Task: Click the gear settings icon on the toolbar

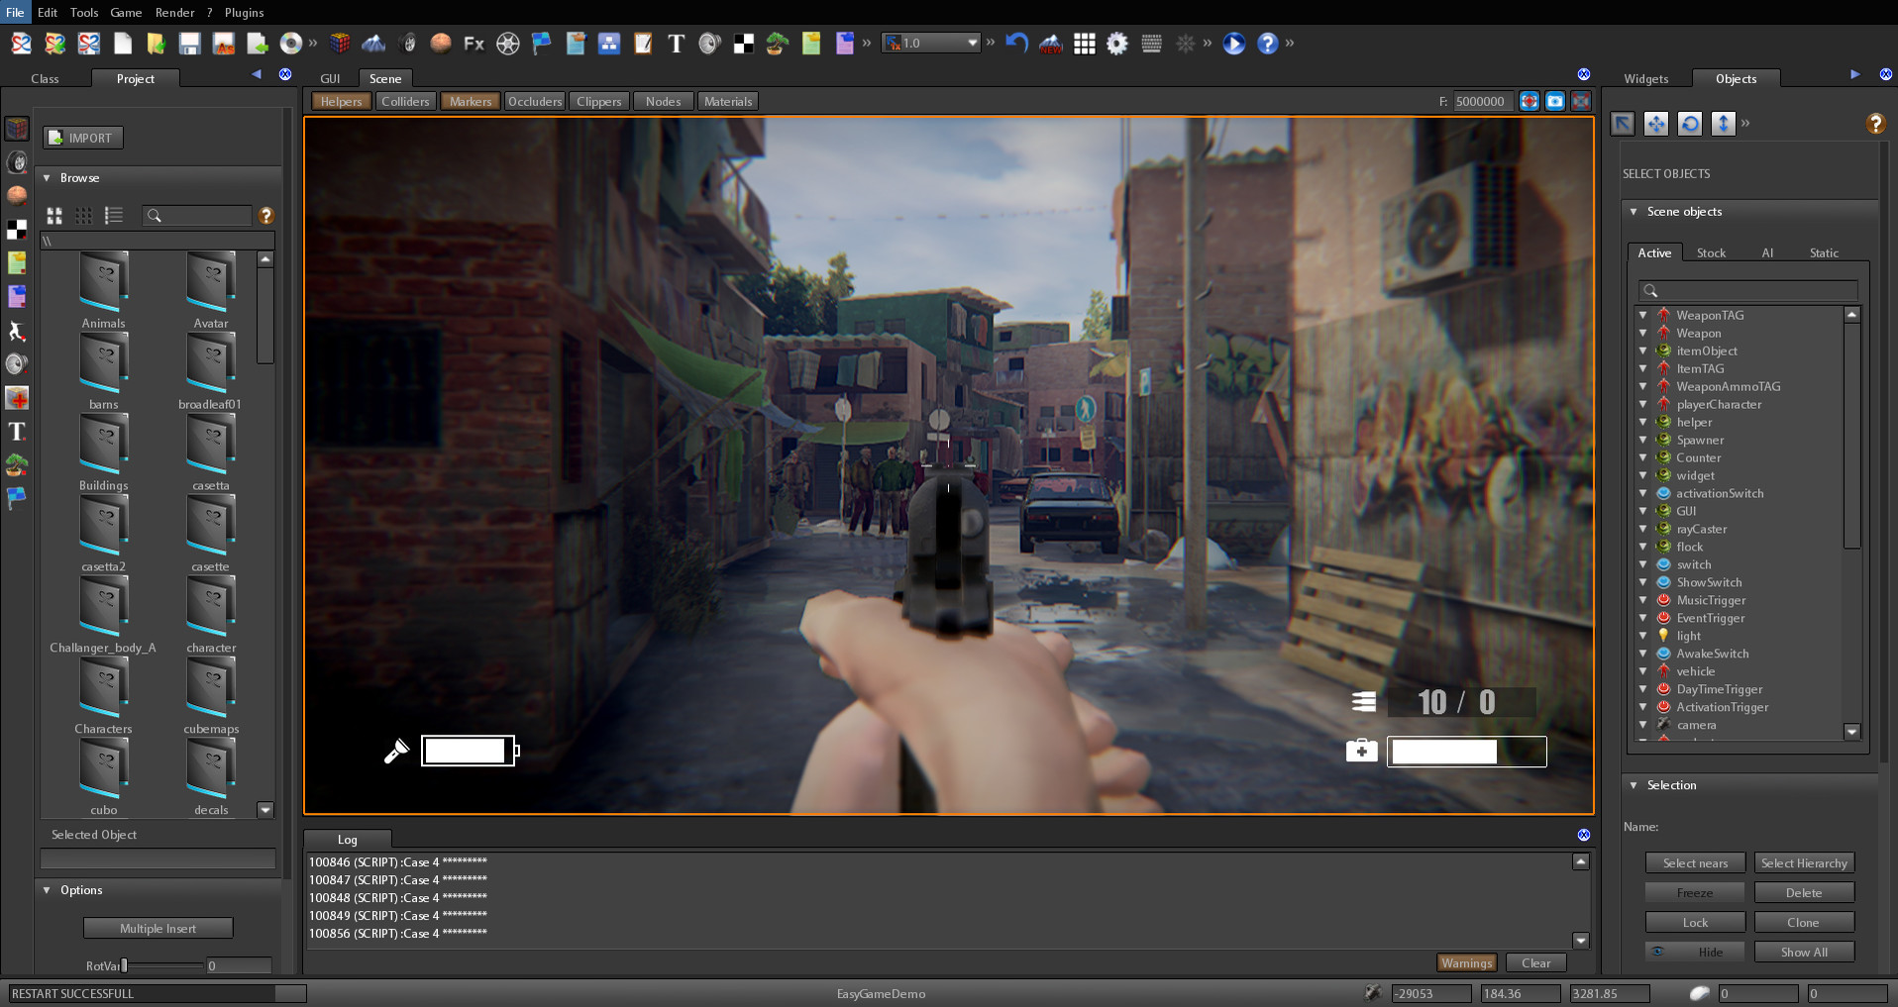Action: pos(1117,44)
